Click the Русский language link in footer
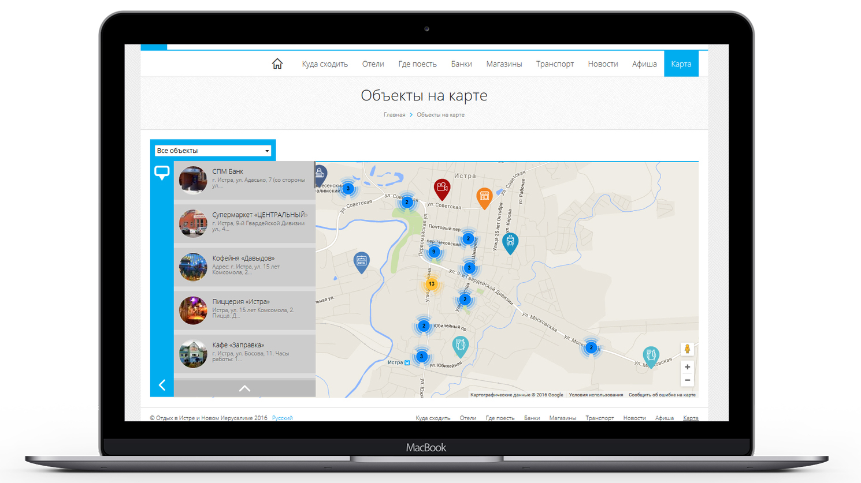The width and height of the screenshot is (861, 483). click(282, 418)
